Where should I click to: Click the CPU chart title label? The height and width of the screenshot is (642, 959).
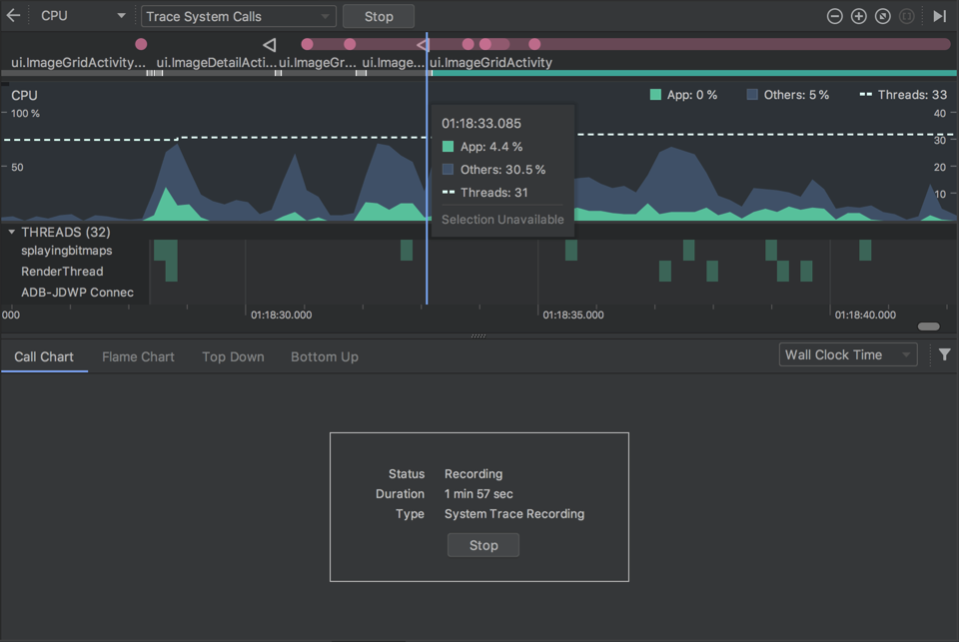click(24, 96)
